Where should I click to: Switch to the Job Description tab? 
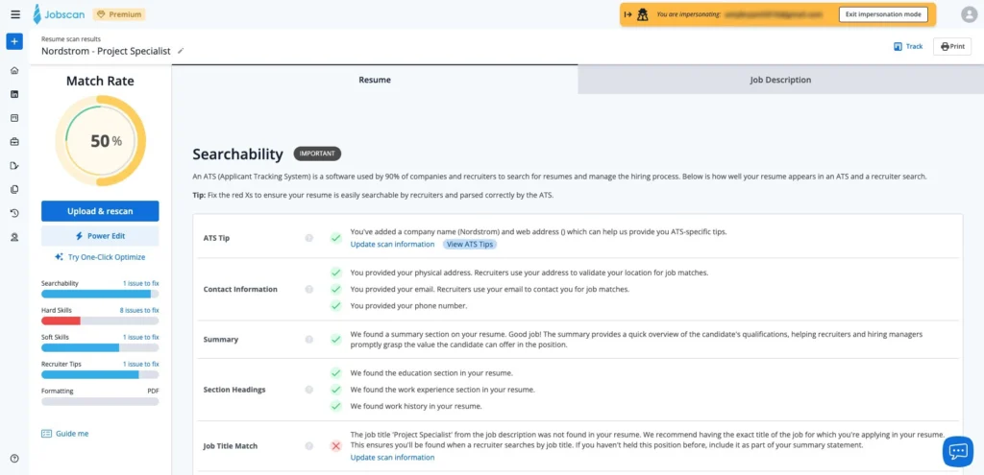pos(780,80)
